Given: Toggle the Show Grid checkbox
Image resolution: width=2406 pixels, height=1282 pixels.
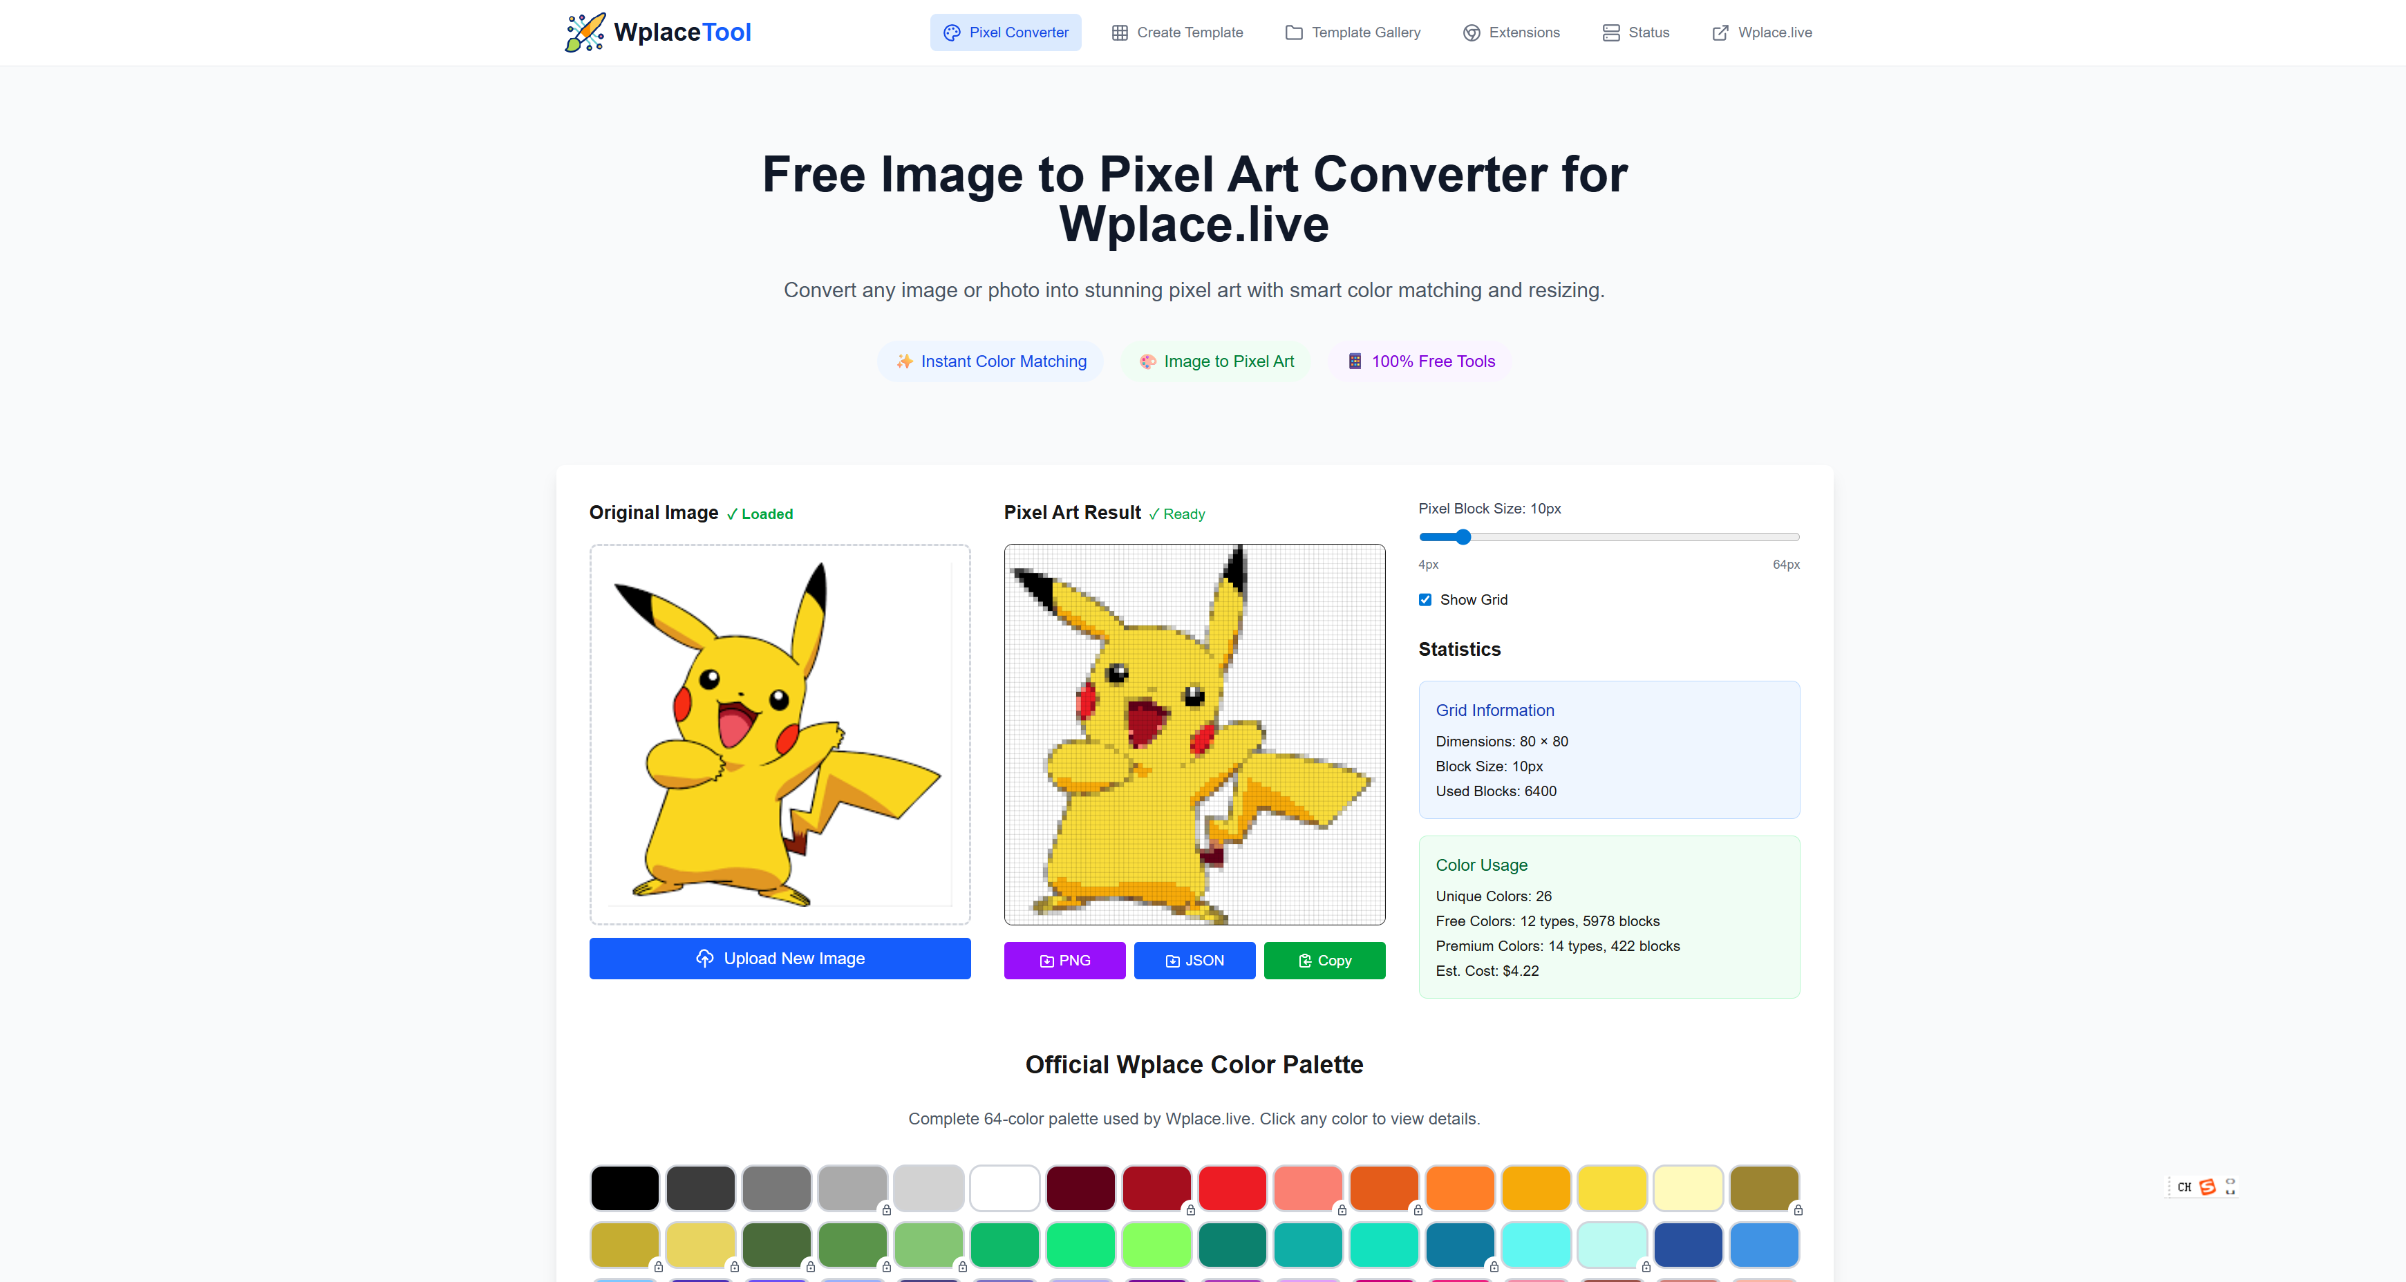Looking at the screenshot, I should 1425,599.
